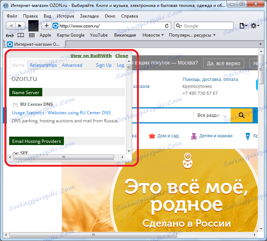This screenshot has height=241, width=267.
Task: Open the Окно menu
Action: point(110,16)
